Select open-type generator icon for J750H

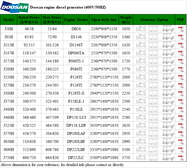click(141, 158)
